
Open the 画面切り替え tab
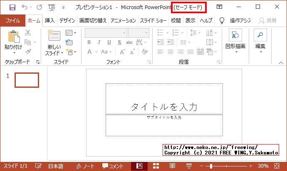(x=93, y=21)
